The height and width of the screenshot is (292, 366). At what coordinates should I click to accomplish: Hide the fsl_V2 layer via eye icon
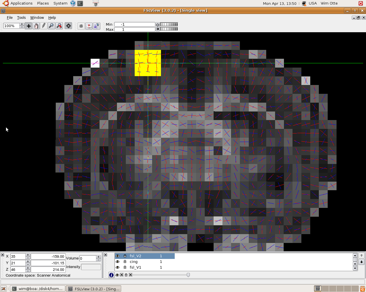point(118,256)
